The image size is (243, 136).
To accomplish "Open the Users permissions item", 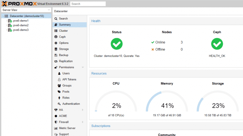I will (x=69, y=73).
